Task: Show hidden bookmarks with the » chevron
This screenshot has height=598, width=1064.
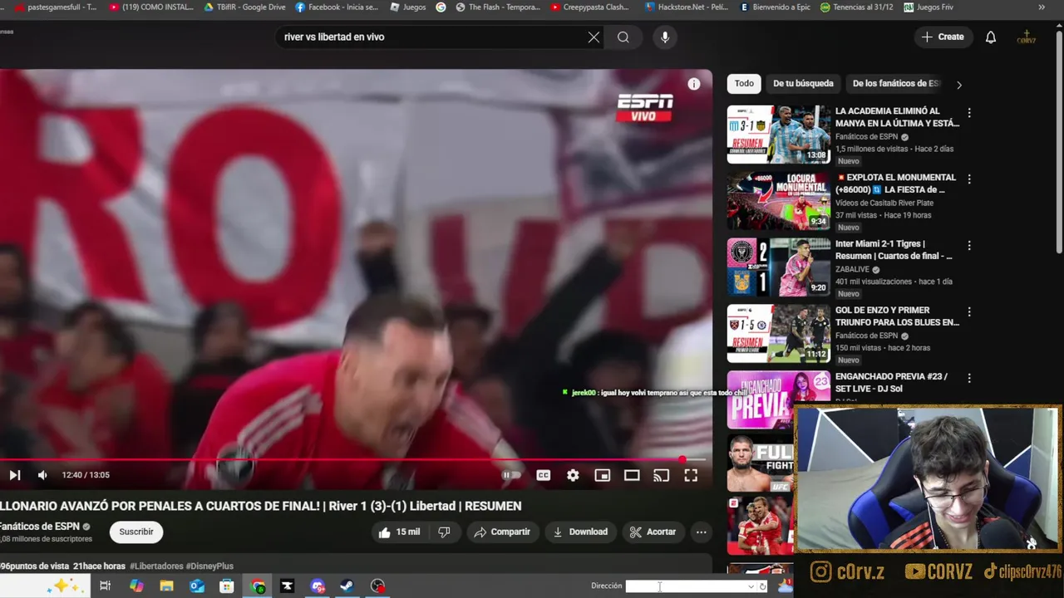Action: pos(1042,7)
